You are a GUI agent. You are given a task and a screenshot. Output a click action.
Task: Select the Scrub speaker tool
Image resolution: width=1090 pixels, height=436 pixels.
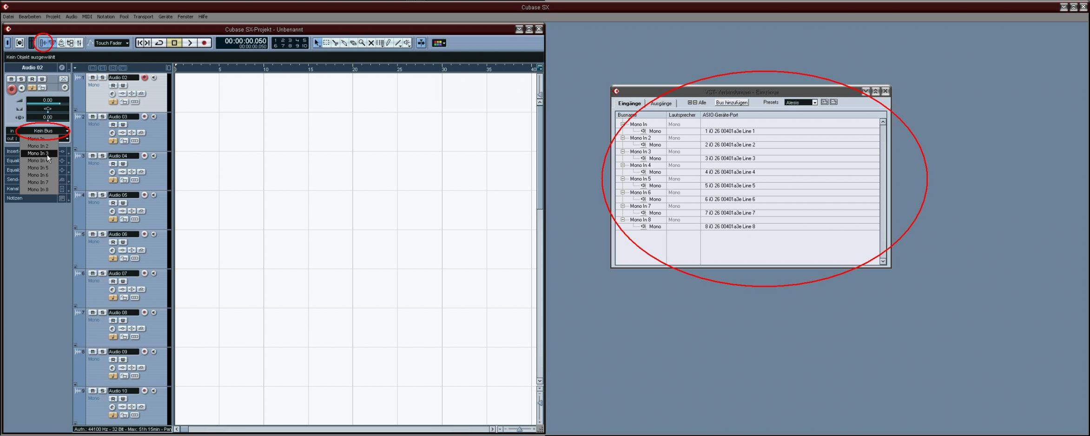pyautogui.click(x=407, y=43)
